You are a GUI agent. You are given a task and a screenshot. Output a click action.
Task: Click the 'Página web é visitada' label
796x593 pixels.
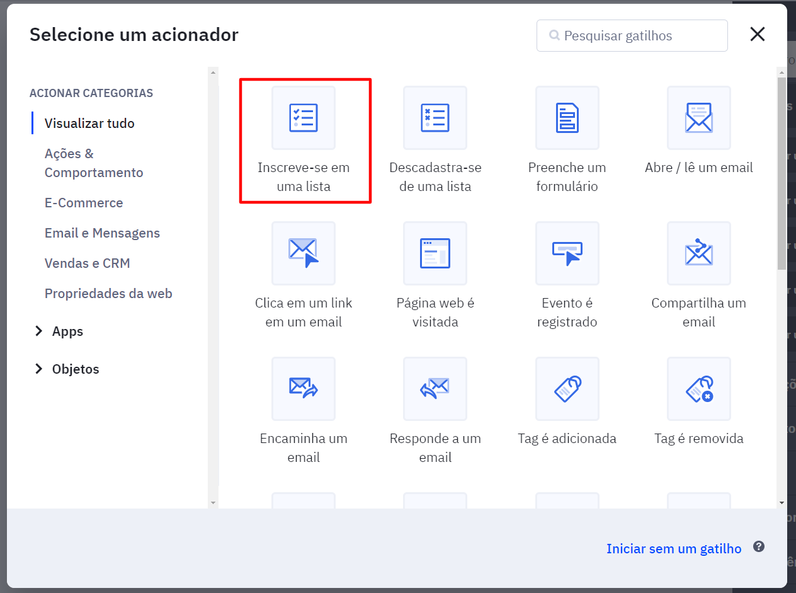click(435, 313)
